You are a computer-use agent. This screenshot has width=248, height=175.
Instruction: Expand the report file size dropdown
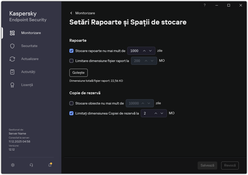pyautogui.click(x=152, y=61)
